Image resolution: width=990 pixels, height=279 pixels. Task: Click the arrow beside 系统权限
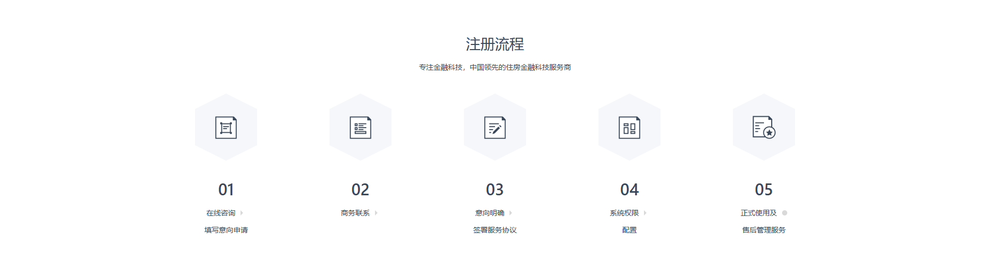(645, 213)
